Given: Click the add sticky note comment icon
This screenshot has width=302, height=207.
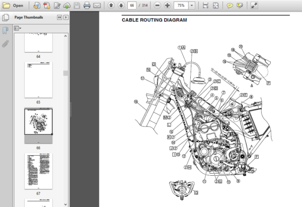Looking at the screenshot, I should 230,6.
